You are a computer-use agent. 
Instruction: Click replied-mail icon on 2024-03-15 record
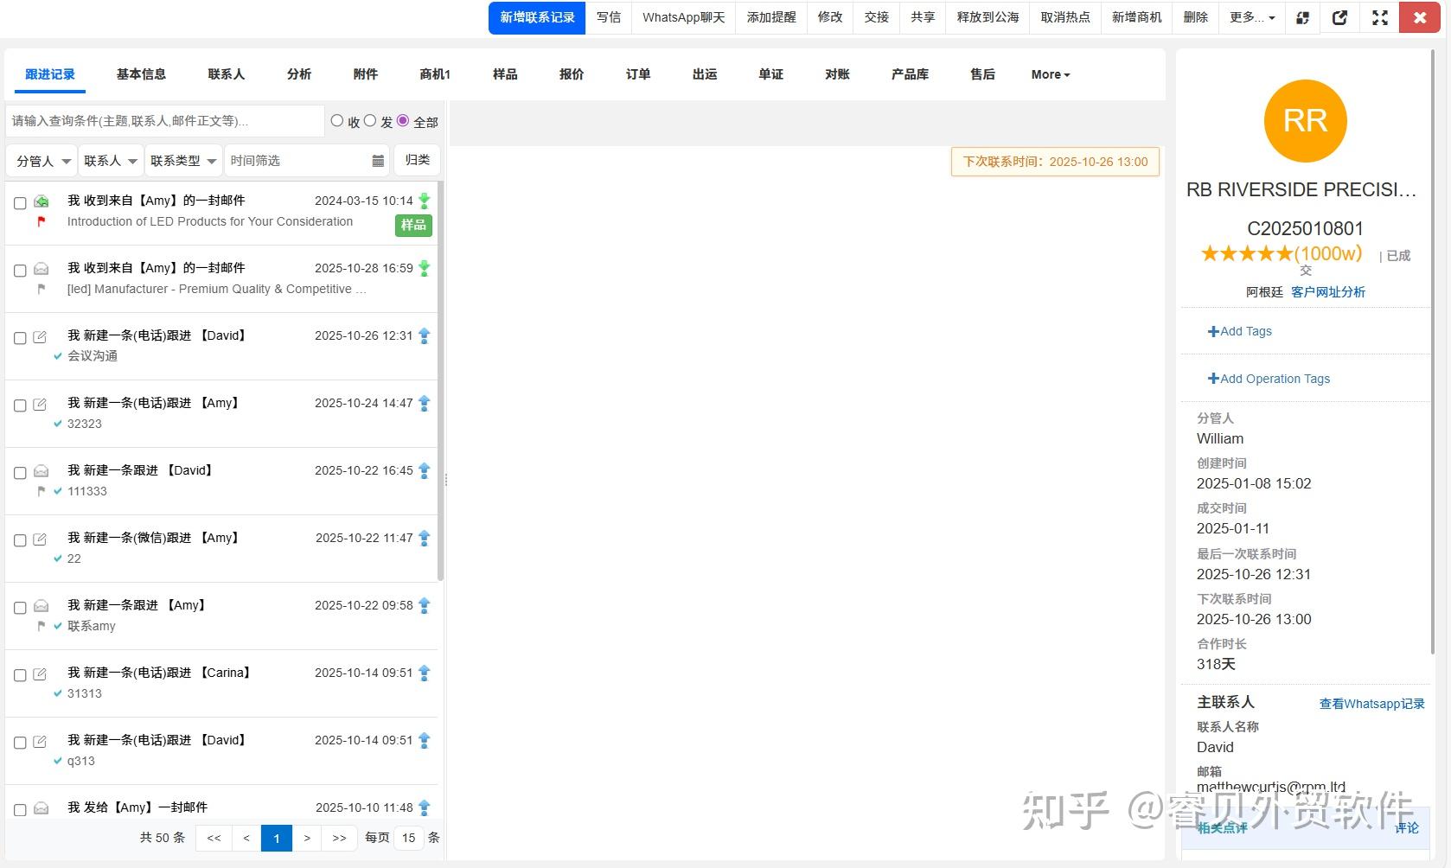coord(41,201)
